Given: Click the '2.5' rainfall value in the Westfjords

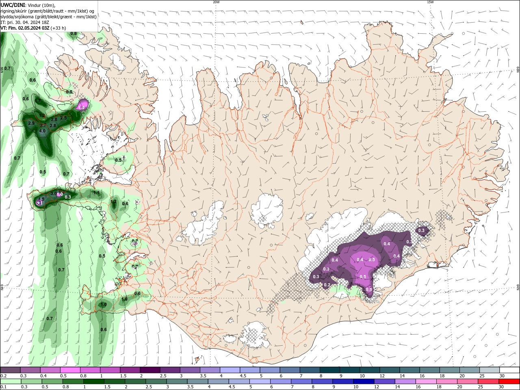Looking at the screenshot, I should [63, 118].
